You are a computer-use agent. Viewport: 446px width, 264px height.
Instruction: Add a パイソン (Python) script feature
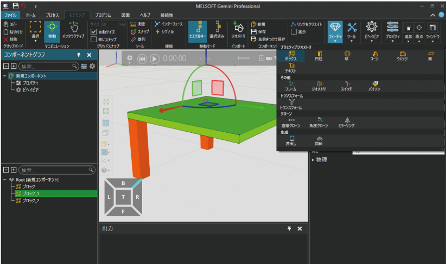pos(374,85)
